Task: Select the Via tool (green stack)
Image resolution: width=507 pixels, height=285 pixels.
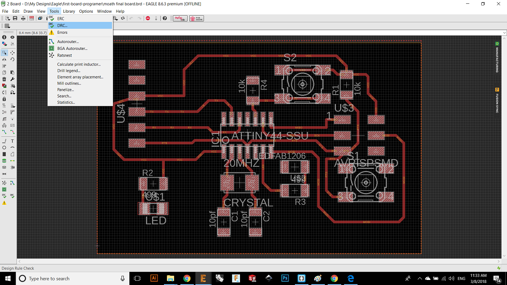Action: (4, 160)
